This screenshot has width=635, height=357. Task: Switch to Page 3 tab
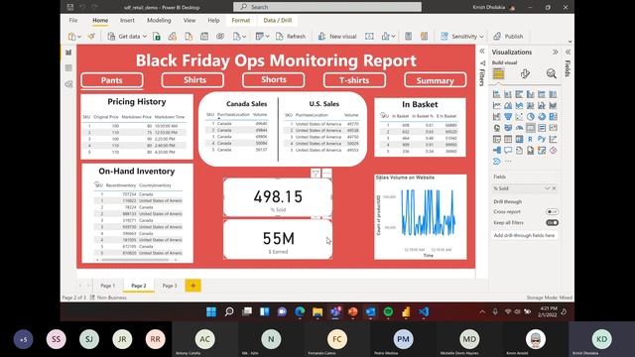tap(170, 286)
